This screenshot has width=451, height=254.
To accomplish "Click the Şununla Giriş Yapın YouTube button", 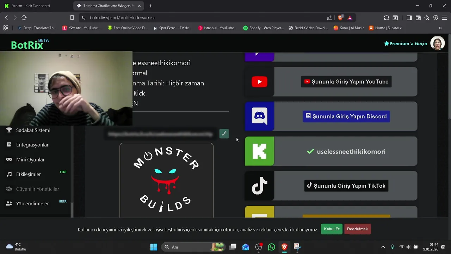I will tap(346, 81).
